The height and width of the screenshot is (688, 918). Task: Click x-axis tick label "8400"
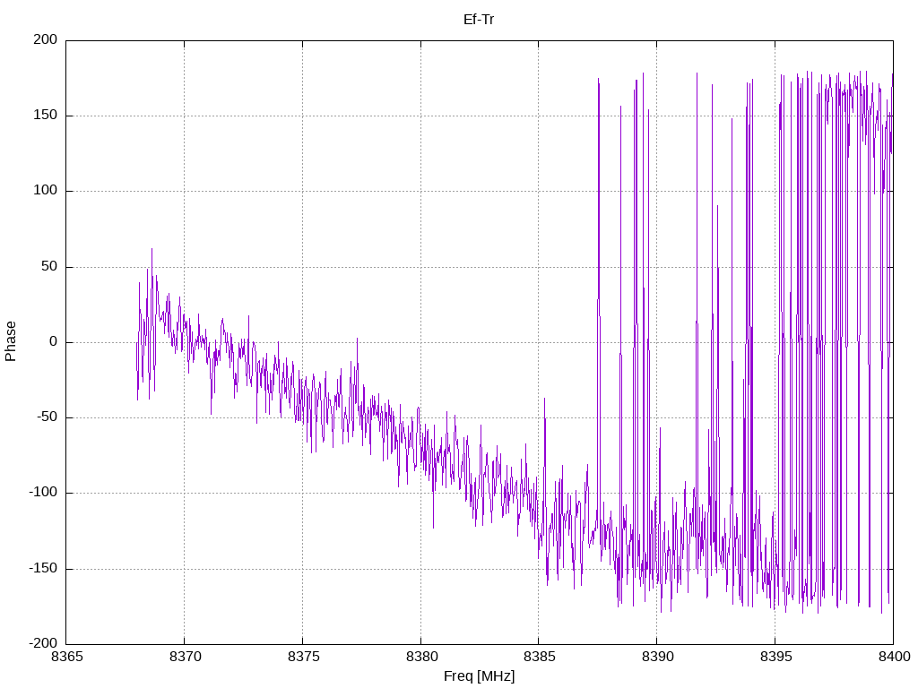click(x=894, y=657)
